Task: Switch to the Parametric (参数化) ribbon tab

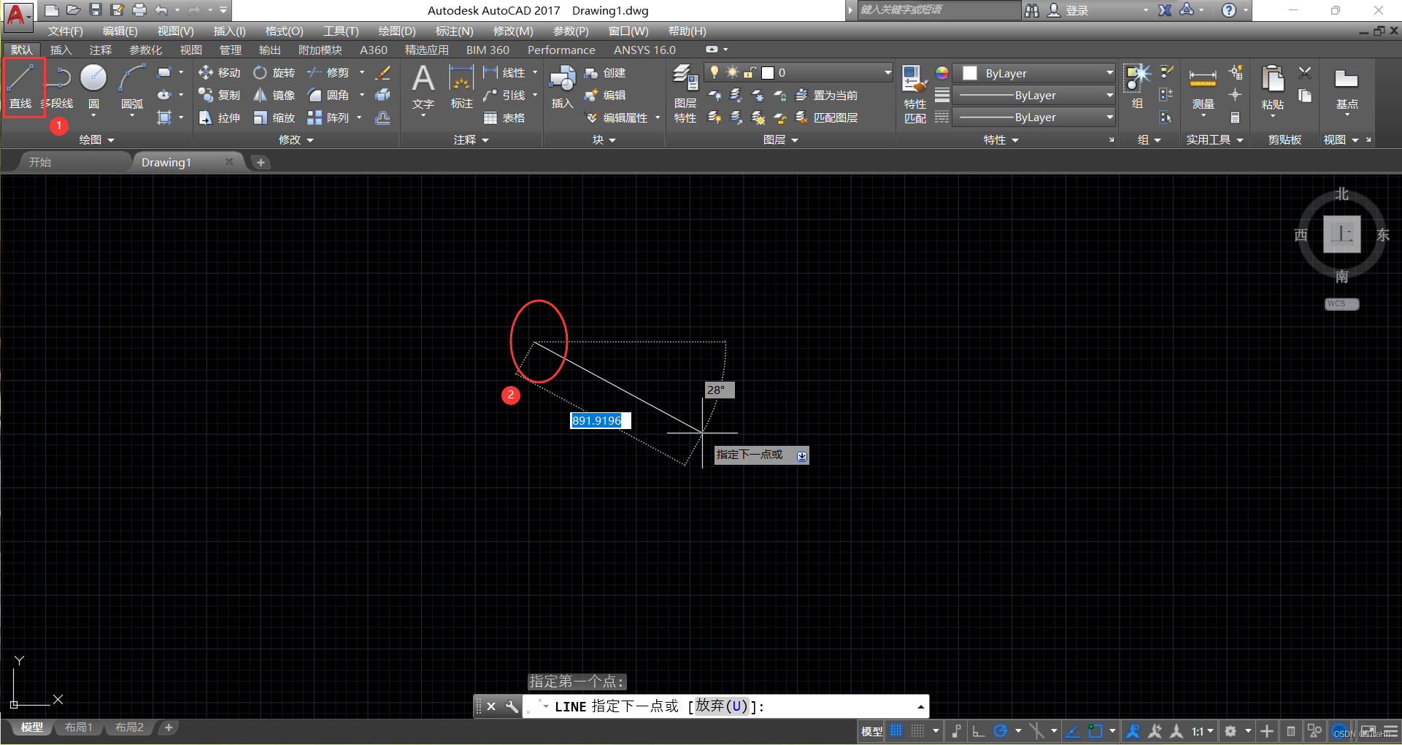Action: [145, 50]
